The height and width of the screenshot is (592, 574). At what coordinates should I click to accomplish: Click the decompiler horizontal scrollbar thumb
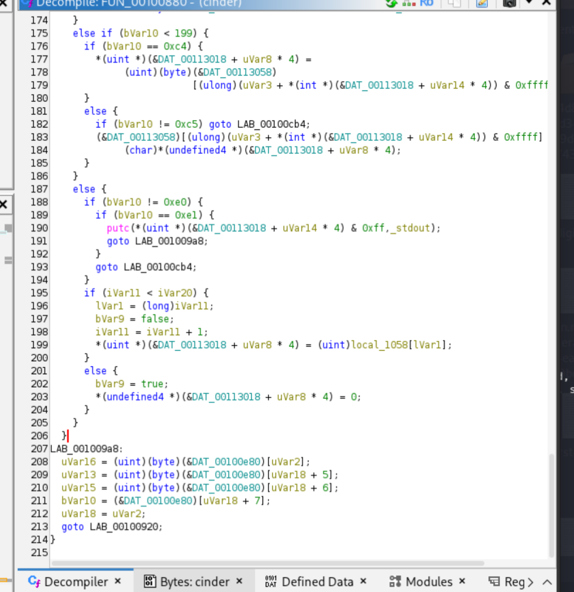point(268,563)
